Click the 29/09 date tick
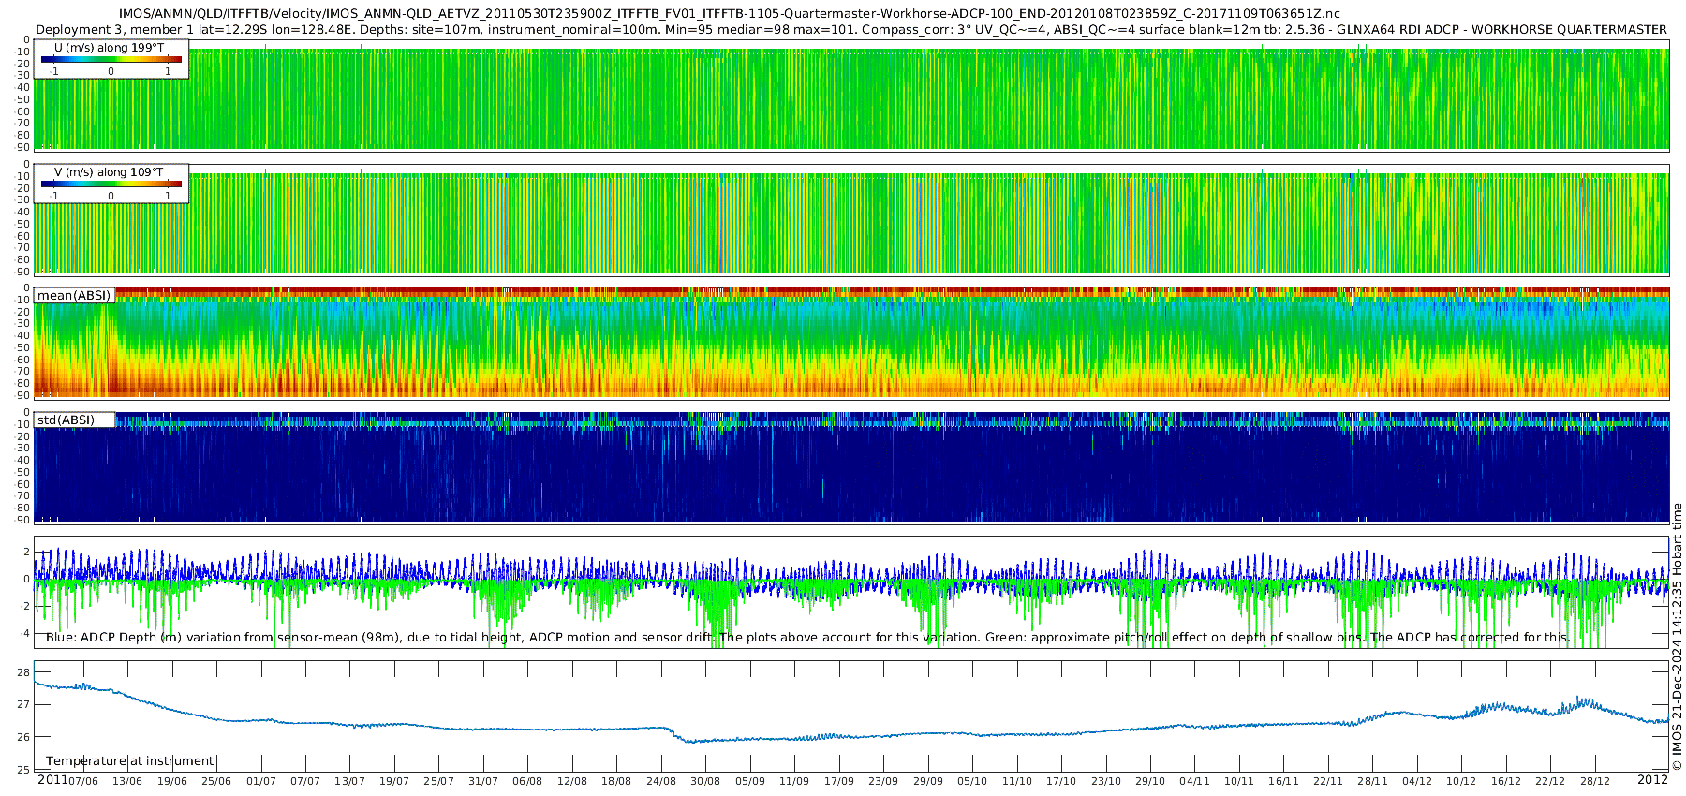 click(927, 781)
